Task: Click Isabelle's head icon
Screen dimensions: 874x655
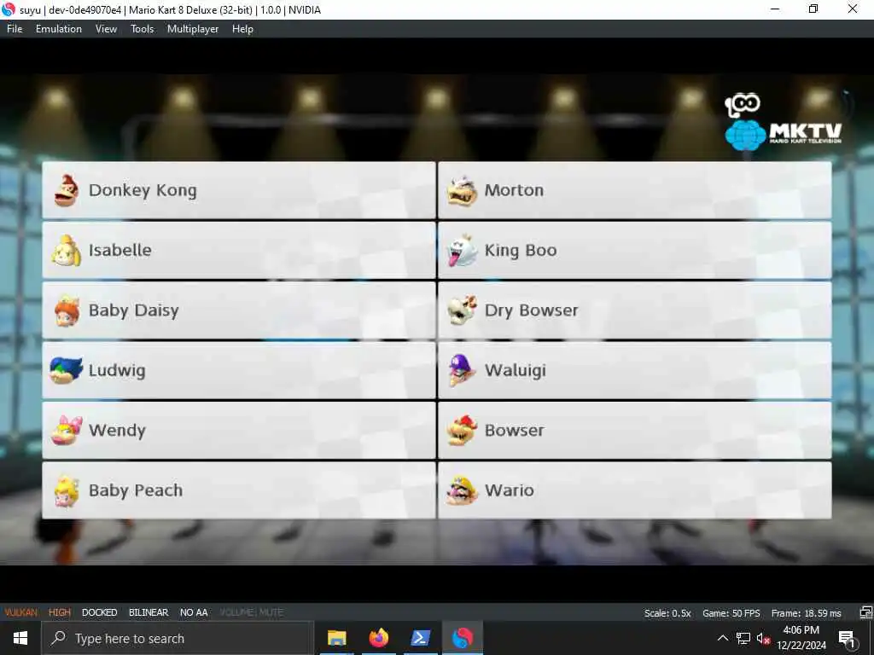Action: 67,251
